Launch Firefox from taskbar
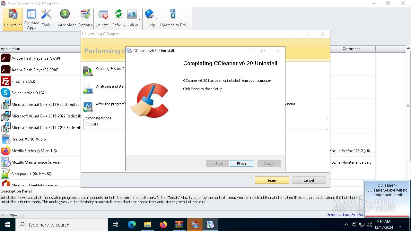The width and height of the screenshot is (411, 231). (163, 225)
